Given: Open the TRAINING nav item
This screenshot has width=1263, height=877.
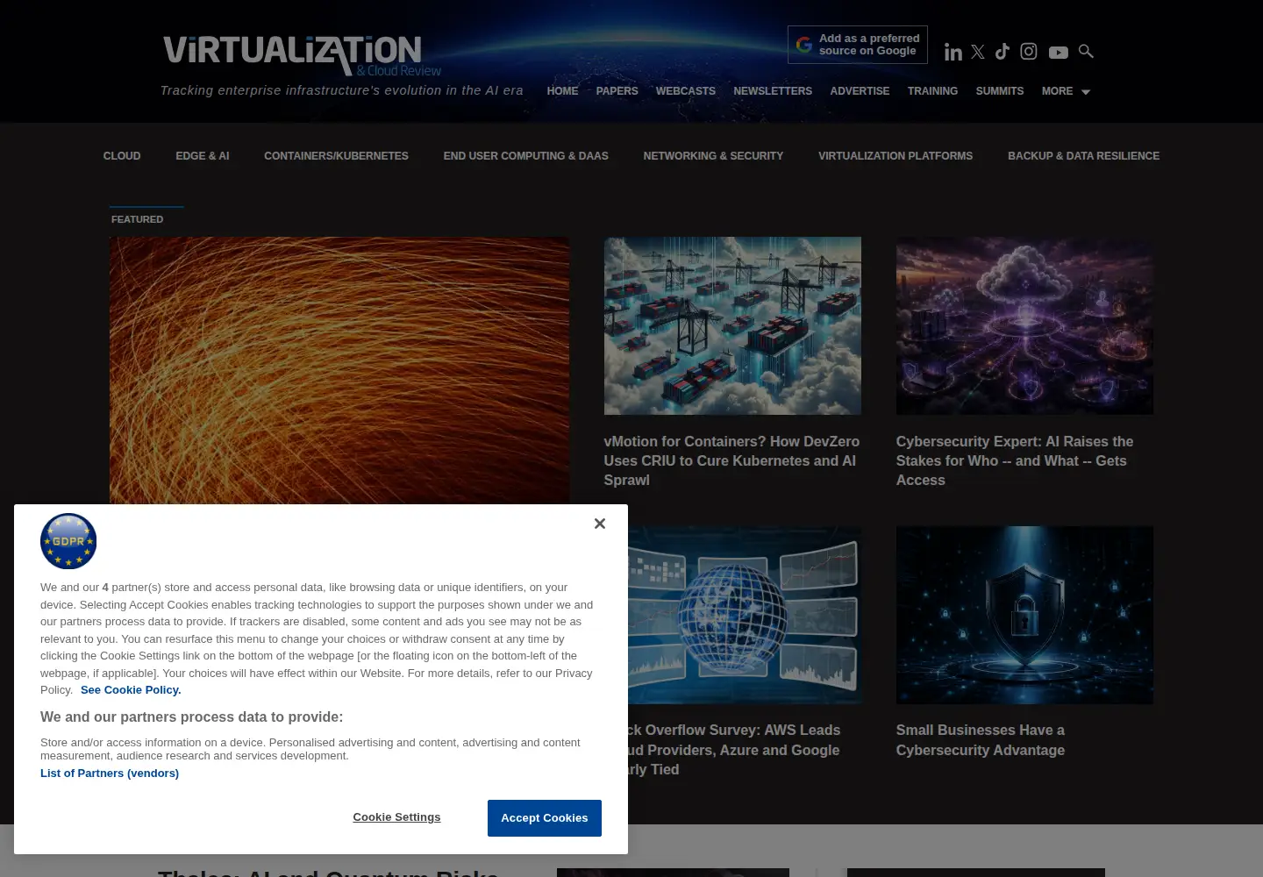Looking at the screenshot, I should [x=932, y=91].
